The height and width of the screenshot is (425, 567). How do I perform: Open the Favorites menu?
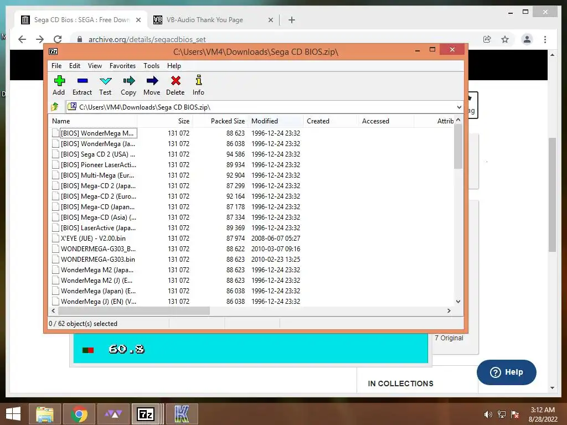[122, 66]
